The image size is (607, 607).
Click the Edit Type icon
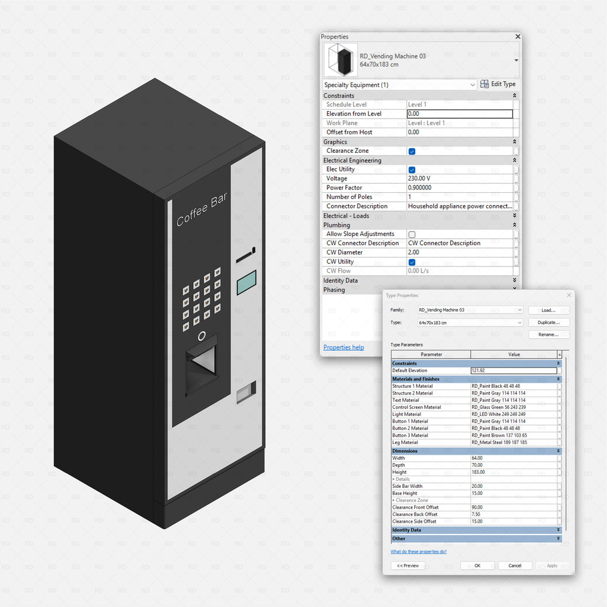(484, 84)
